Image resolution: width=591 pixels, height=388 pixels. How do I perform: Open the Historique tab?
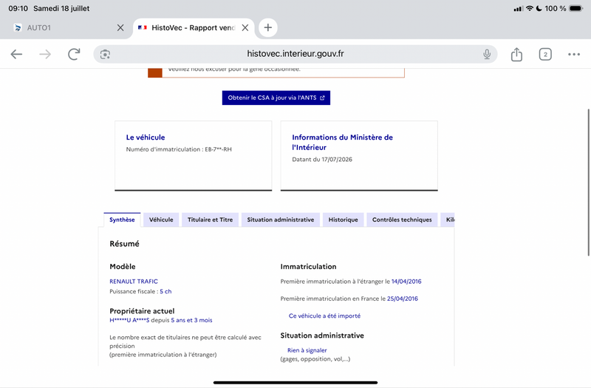[343, 219]
